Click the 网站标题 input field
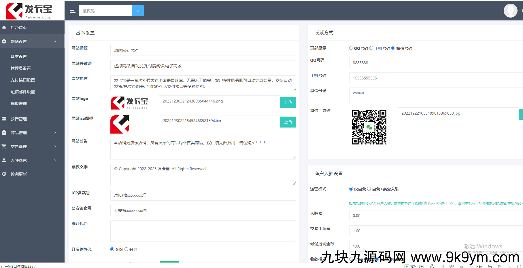This screenshot has width=523, height=268. click(203, 51)
